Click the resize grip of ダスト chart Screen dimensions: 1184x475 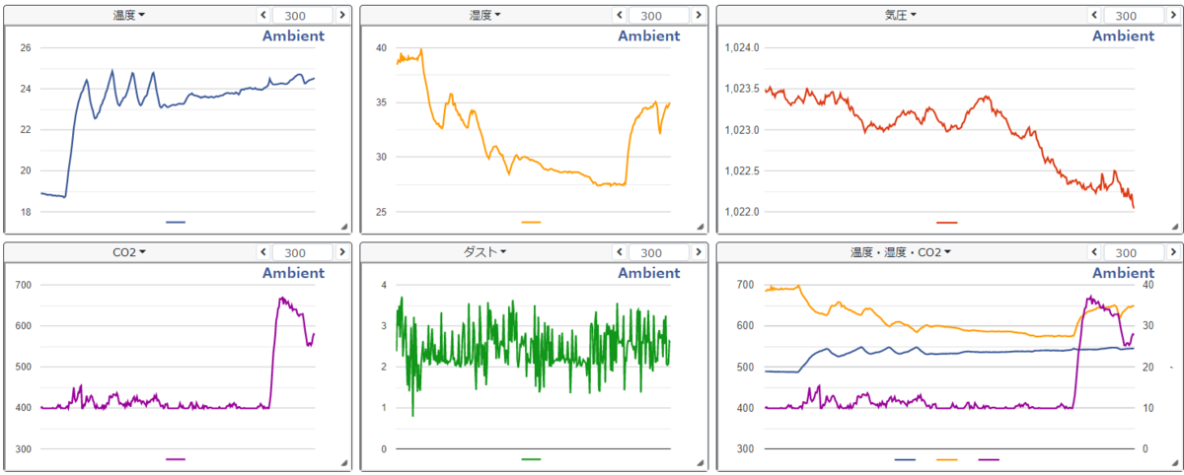coord(700,463)
